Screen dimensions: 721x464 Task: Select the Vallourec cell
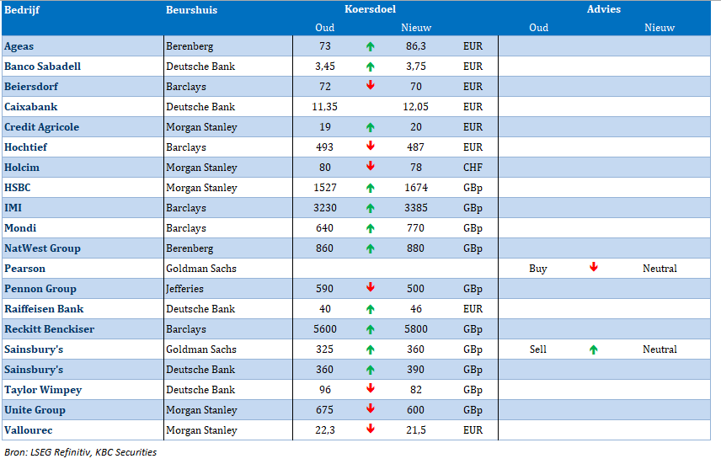28,430
